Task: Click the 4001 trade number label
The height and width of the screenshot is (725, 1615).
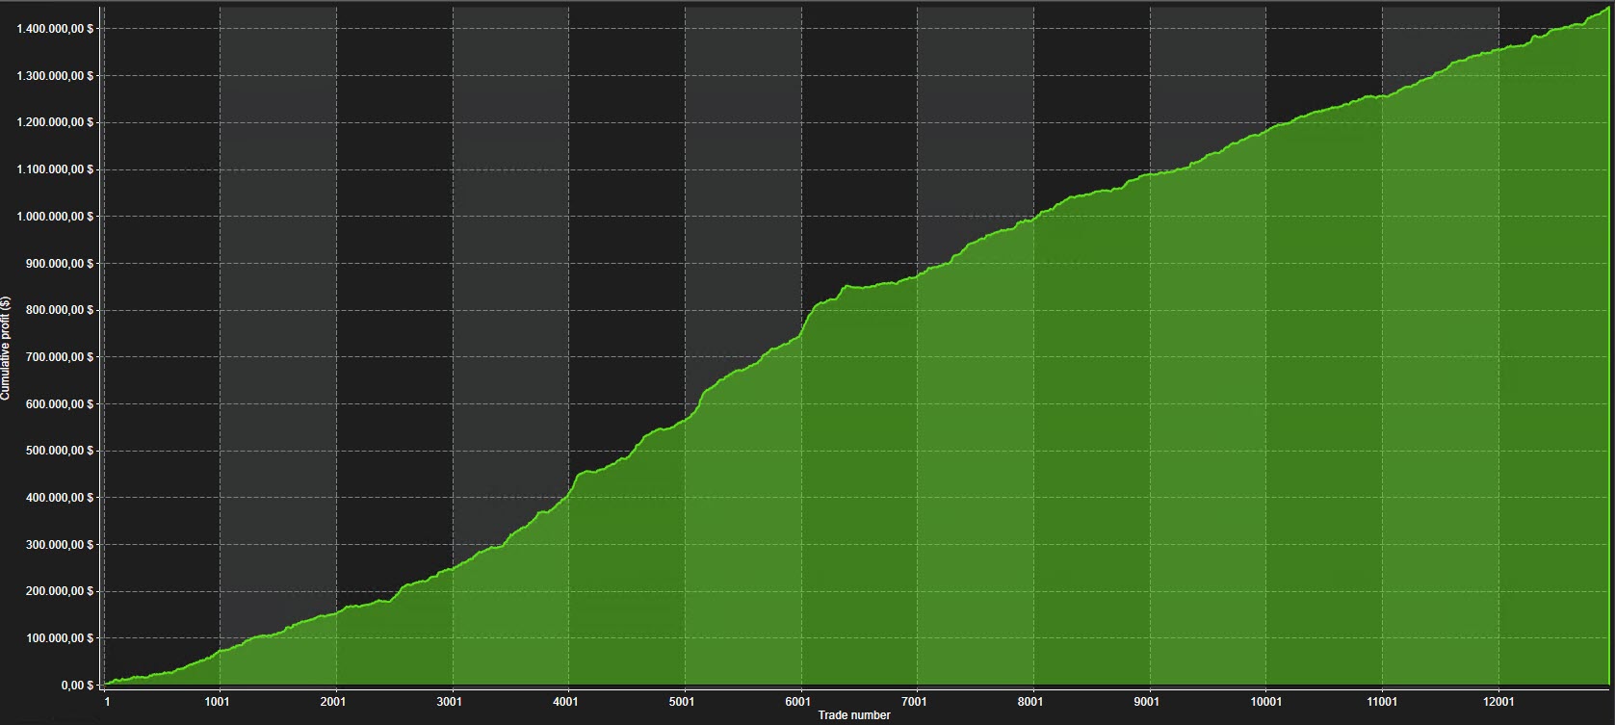Action: 568,702
